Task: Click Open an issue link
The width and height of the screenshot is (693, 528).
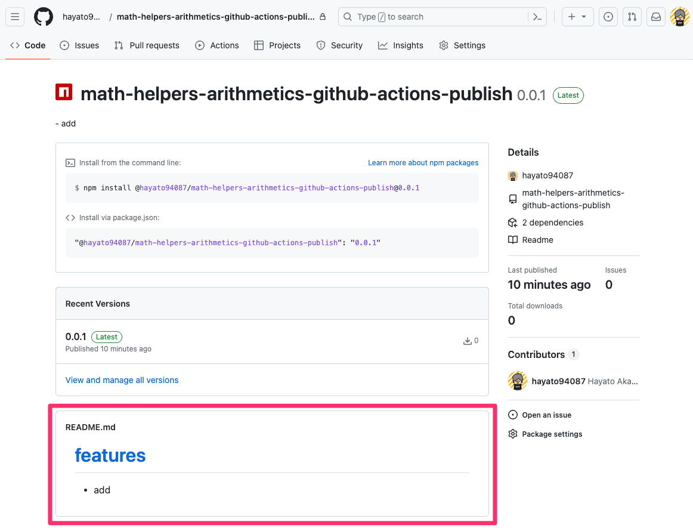Action: pyautogui.click(x=547, y=415)
